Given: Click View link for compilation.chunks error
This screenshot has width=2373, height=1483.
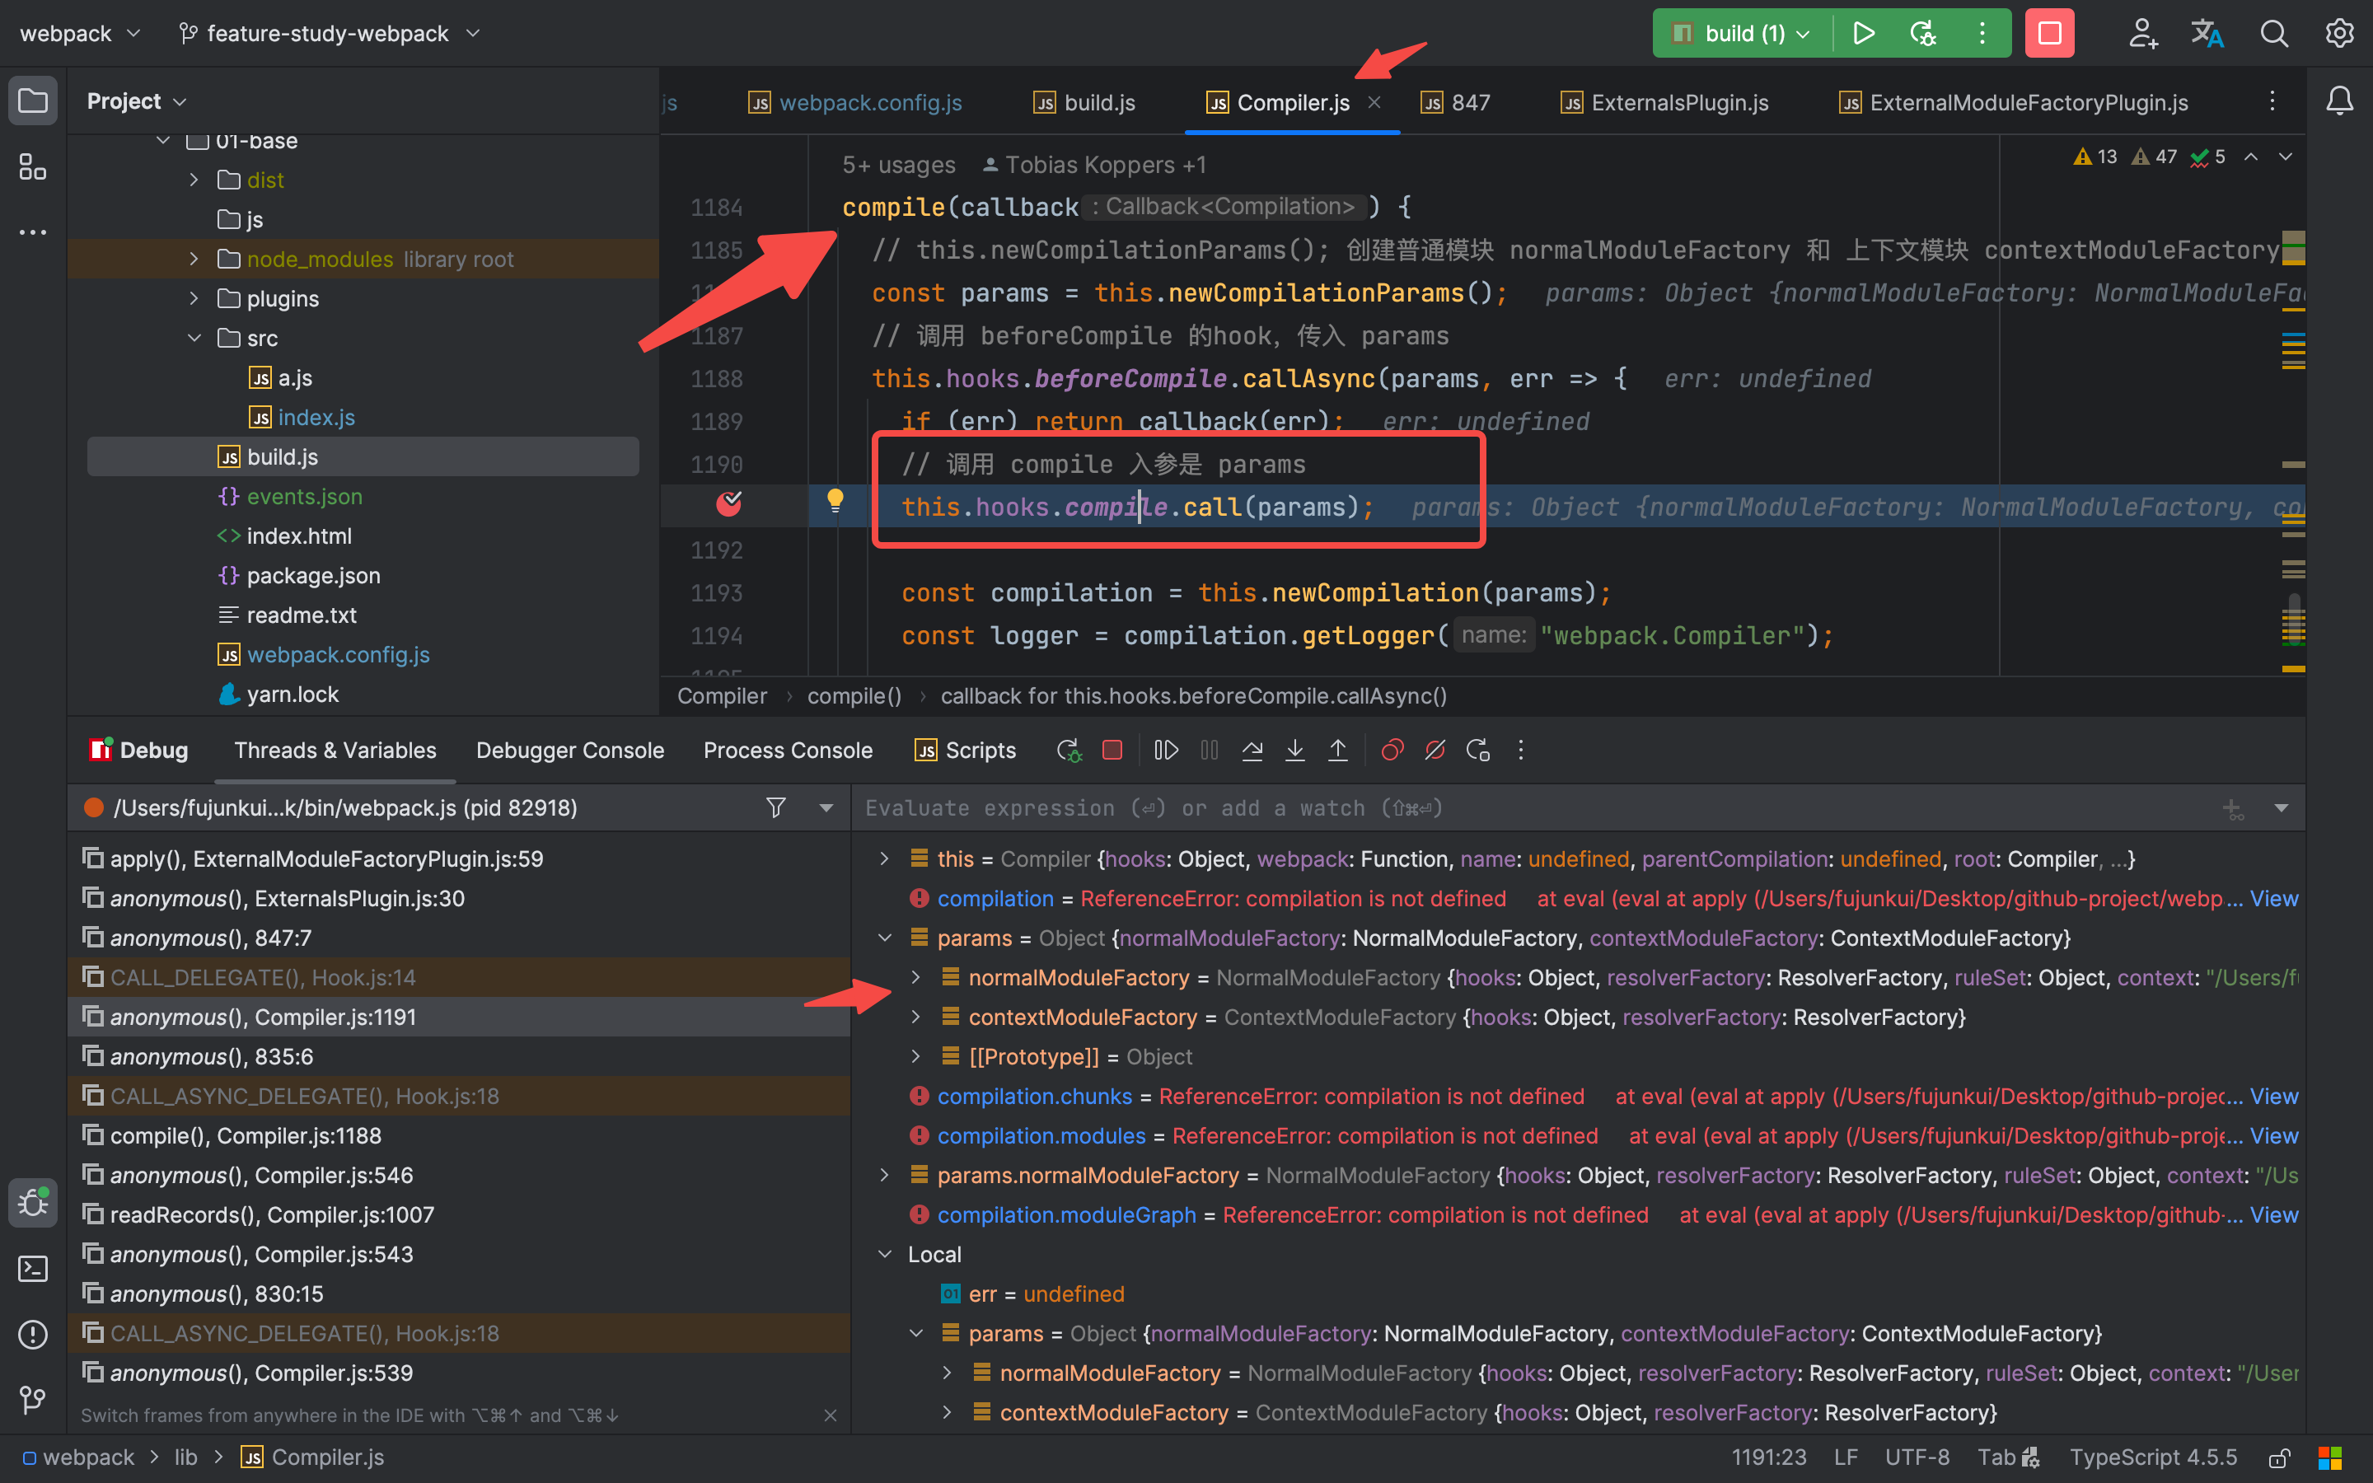Looking at the screenshot, I should [x=2273, y=1097].
